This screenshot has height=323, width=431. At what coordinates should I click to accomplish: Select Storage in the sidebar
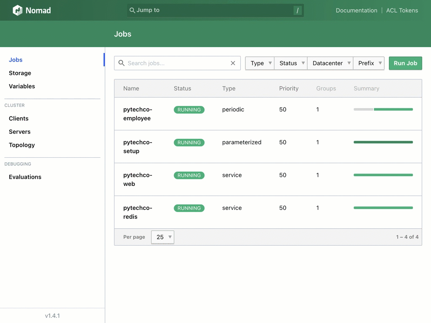[20, 73]
